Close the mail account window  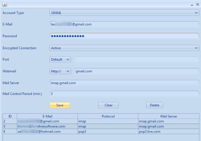(198, 4)
